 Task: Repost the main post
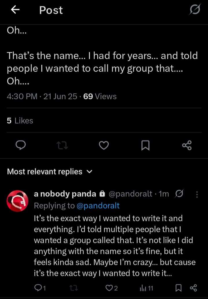point(62,145)
